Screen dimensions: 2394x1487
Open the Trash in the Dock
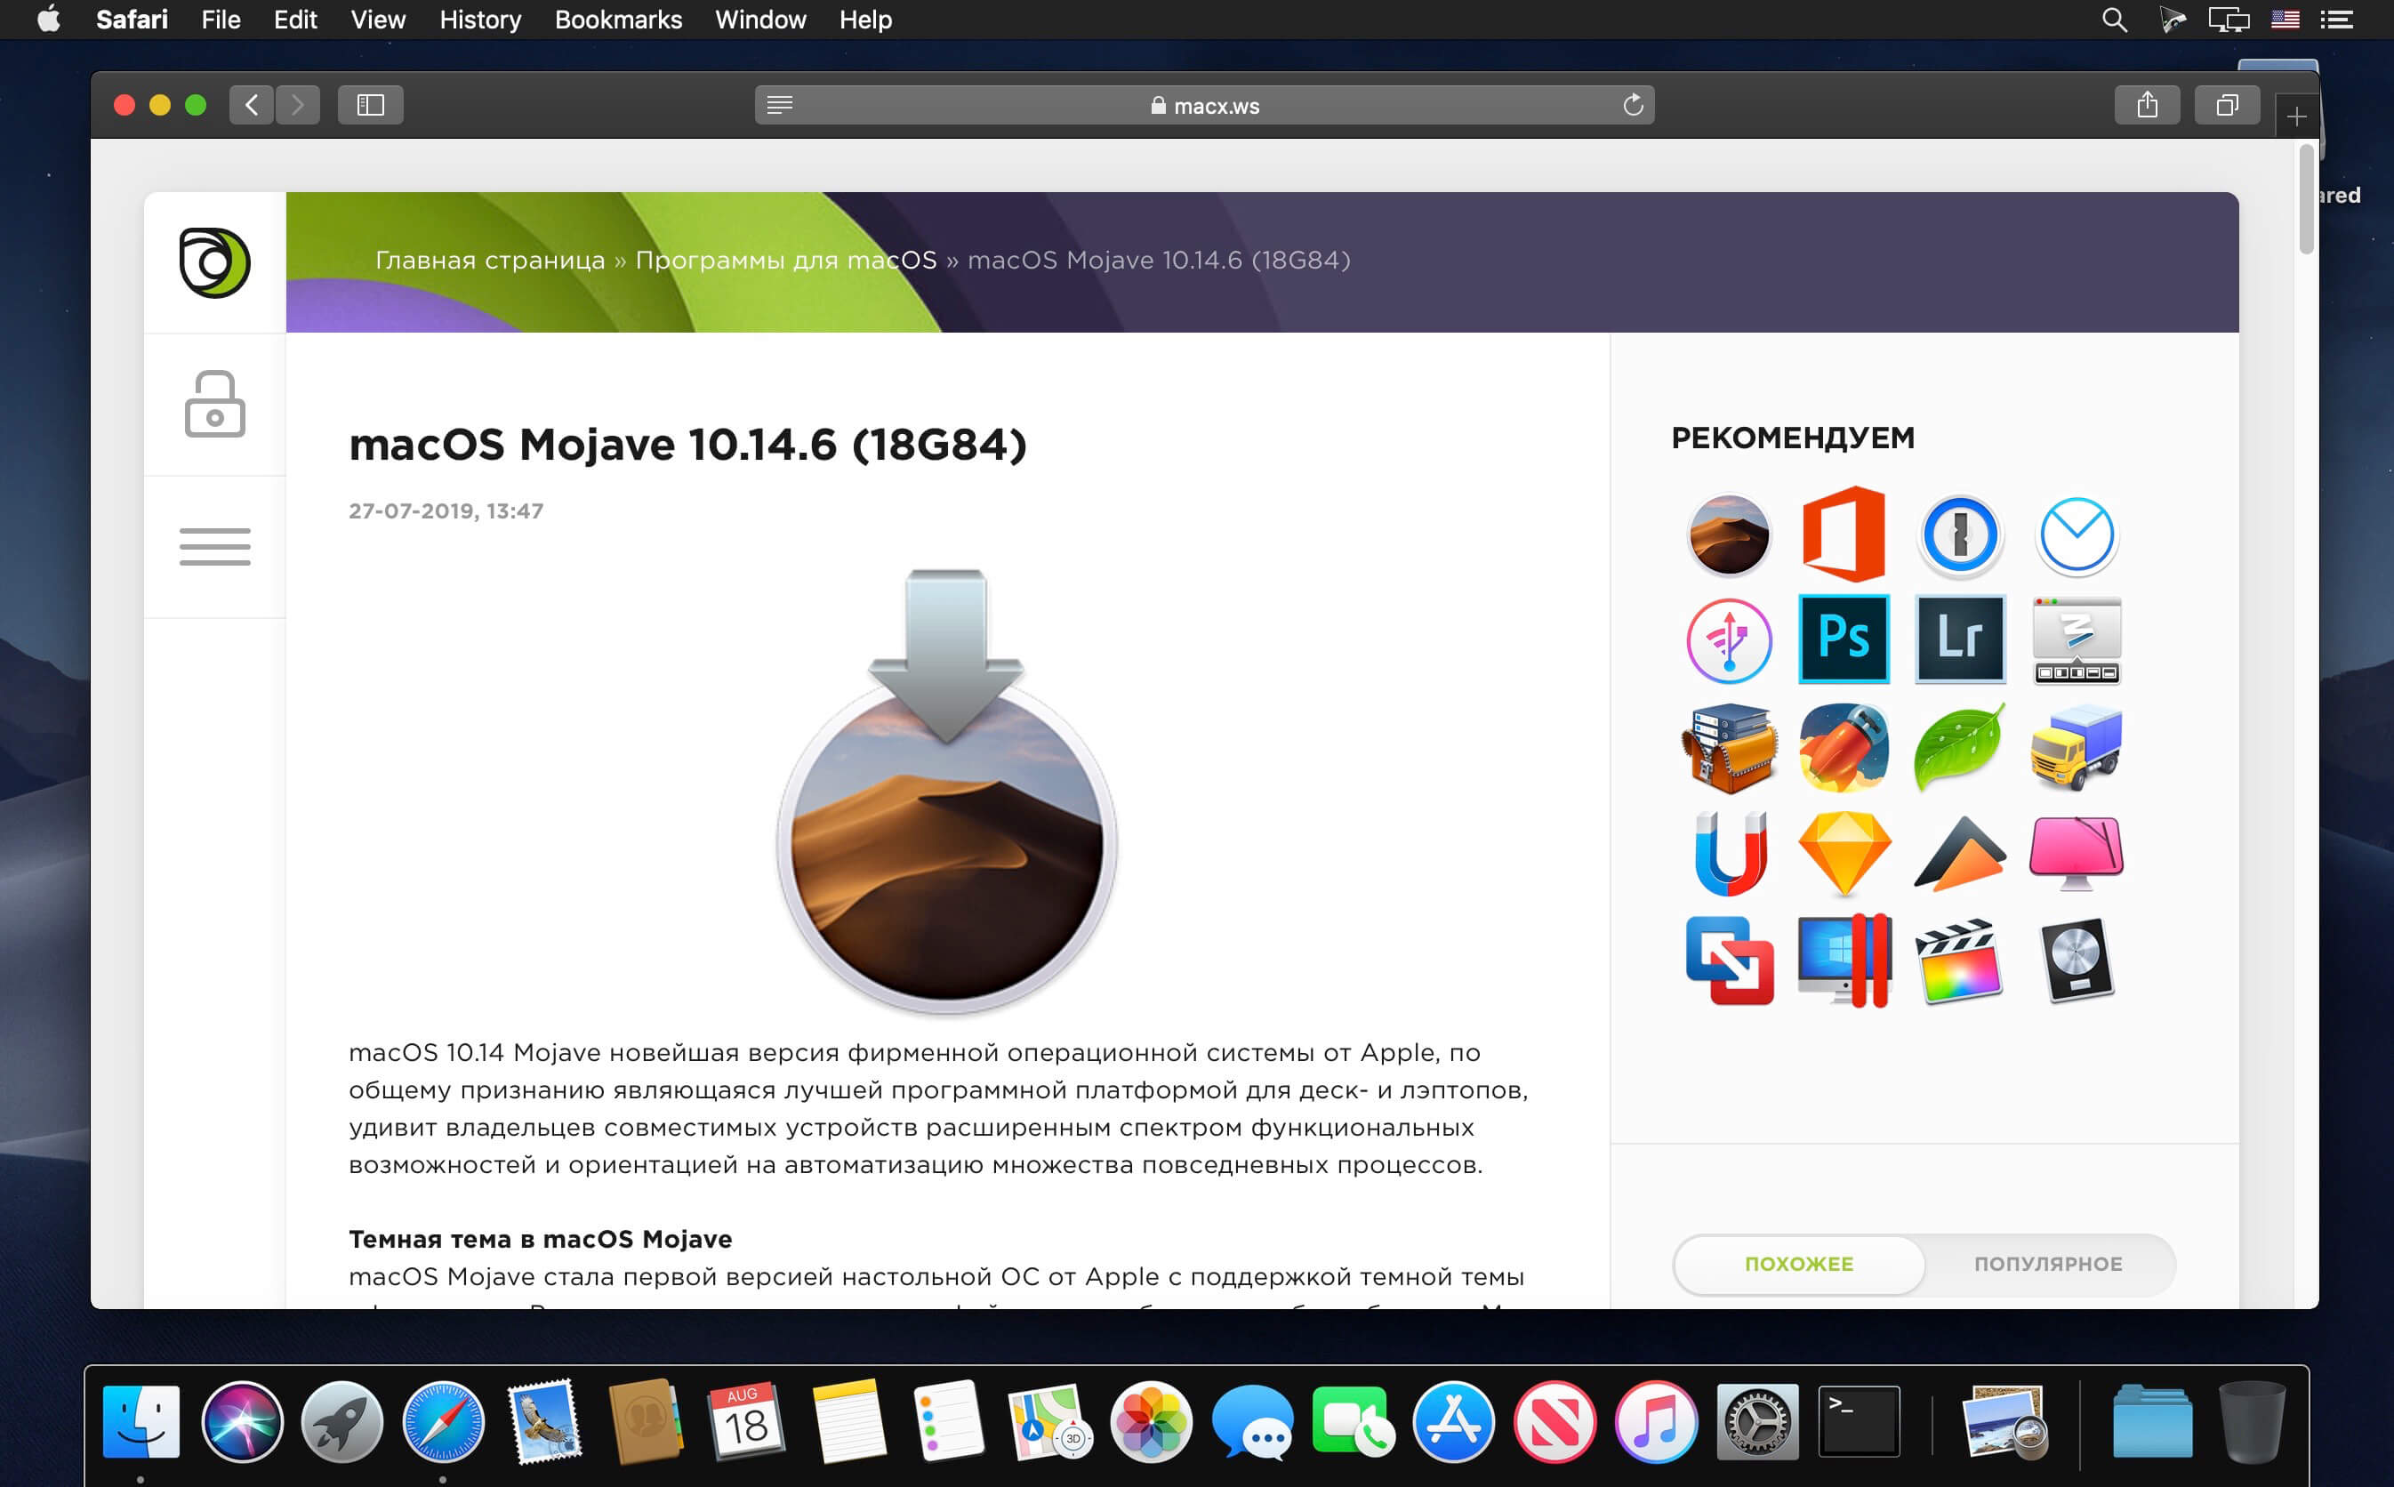pyautogui.click(x=2253, y=1422)
